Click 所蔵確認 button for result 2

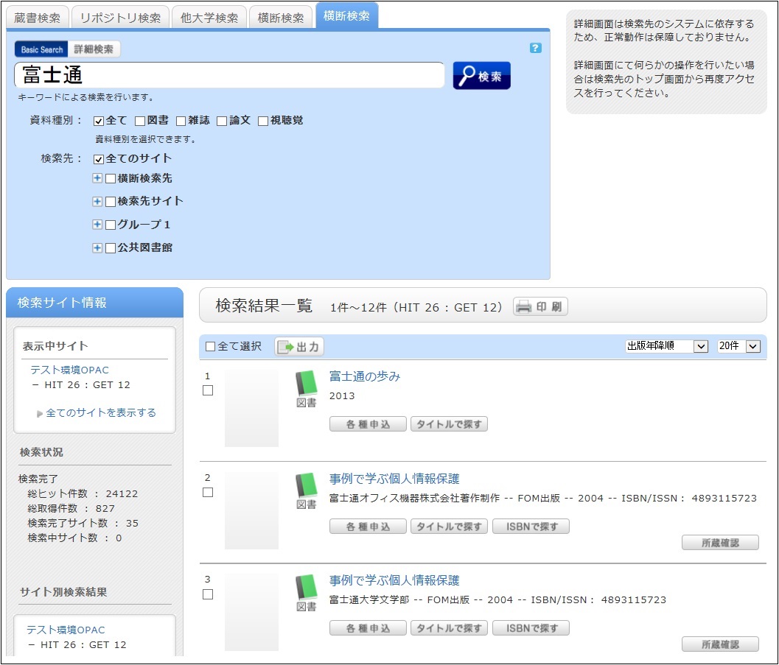coord(720,543)
